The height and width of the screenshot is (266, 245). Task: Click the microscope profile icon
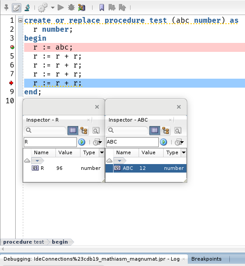point(27,8)
